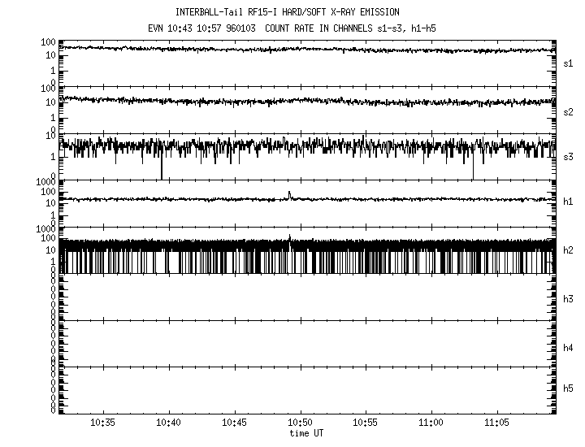
Task: Select the s2 channel label
Action: pyautogui.click(x=569, y=111)
